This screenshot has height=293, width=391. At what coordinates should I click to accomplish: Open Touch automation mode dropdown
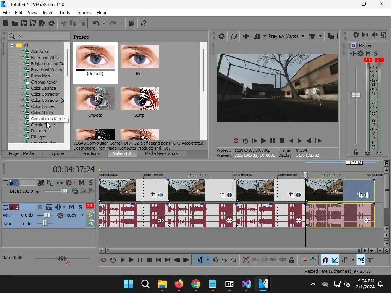pos(82,215)
